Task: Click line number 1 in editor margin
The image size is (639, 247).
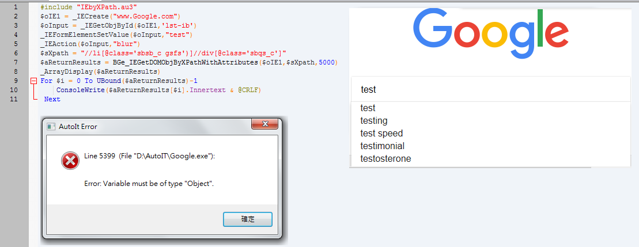Action: [x=15, y=7]
